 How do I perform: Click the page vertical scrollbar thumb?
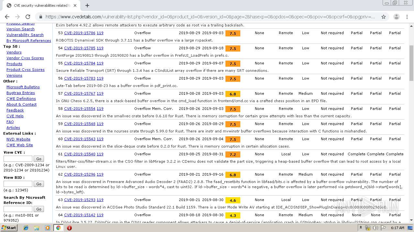pos(411,63)
